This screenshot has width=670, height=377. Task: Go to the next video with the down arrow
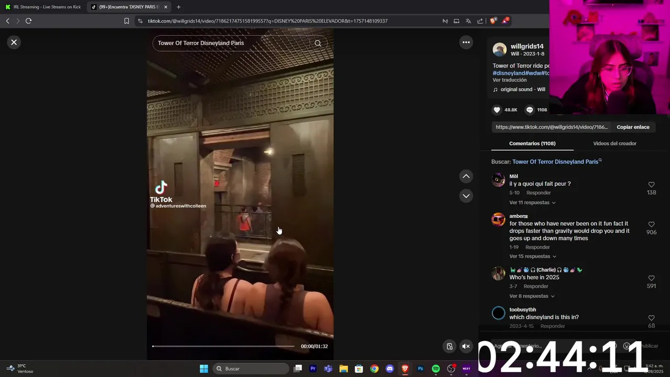[466, 196]
